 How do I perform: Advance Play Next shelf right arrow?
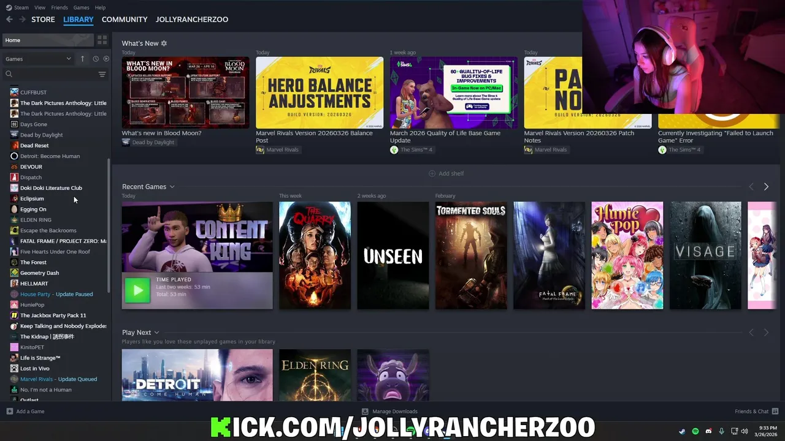click(x=766, y=333)
